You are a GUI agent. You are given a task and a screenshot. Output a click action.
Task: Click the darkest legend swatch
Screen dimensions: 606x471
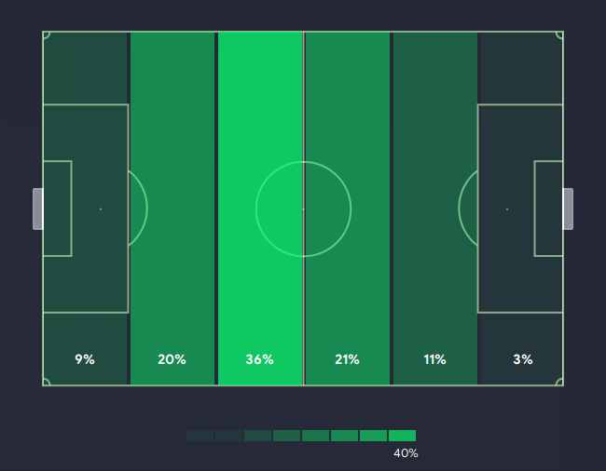[200, 436]
